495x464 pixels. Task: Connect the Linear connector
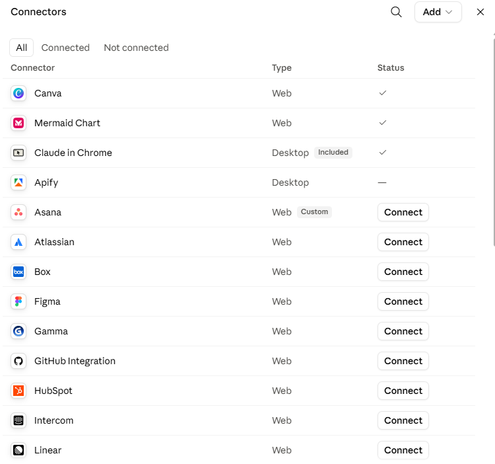point(403,449)
